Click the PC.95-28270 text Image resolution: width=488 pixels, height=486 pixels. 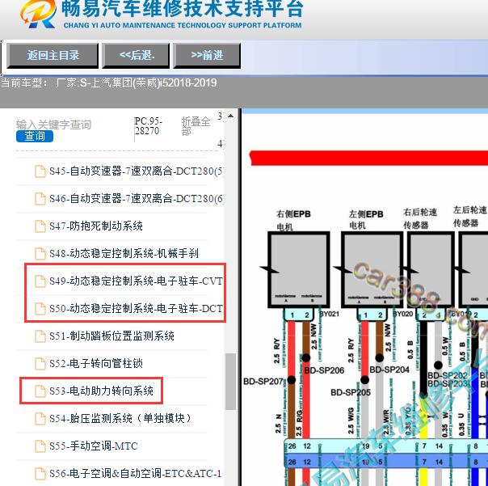(149, 126)
